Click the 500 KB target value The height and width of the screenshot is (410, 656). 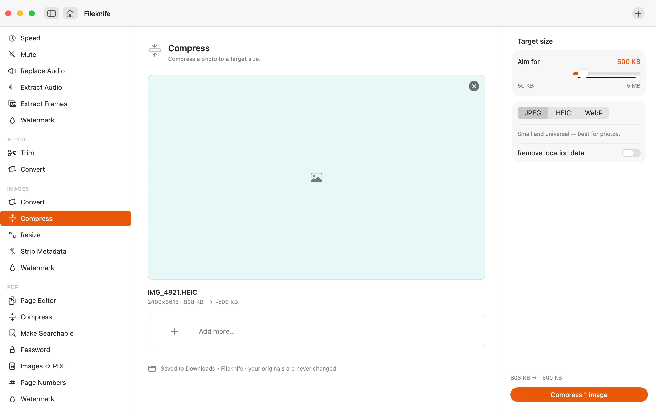(629, 62)
